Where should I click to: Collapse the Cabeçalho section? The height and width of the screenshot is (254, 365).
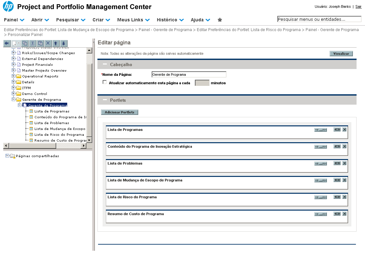(105, 64)
